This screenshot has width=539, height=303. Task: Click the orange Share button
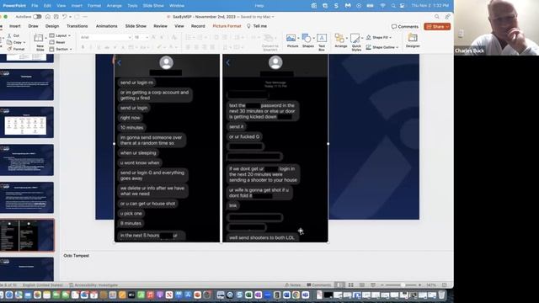(x=437, y=26)
